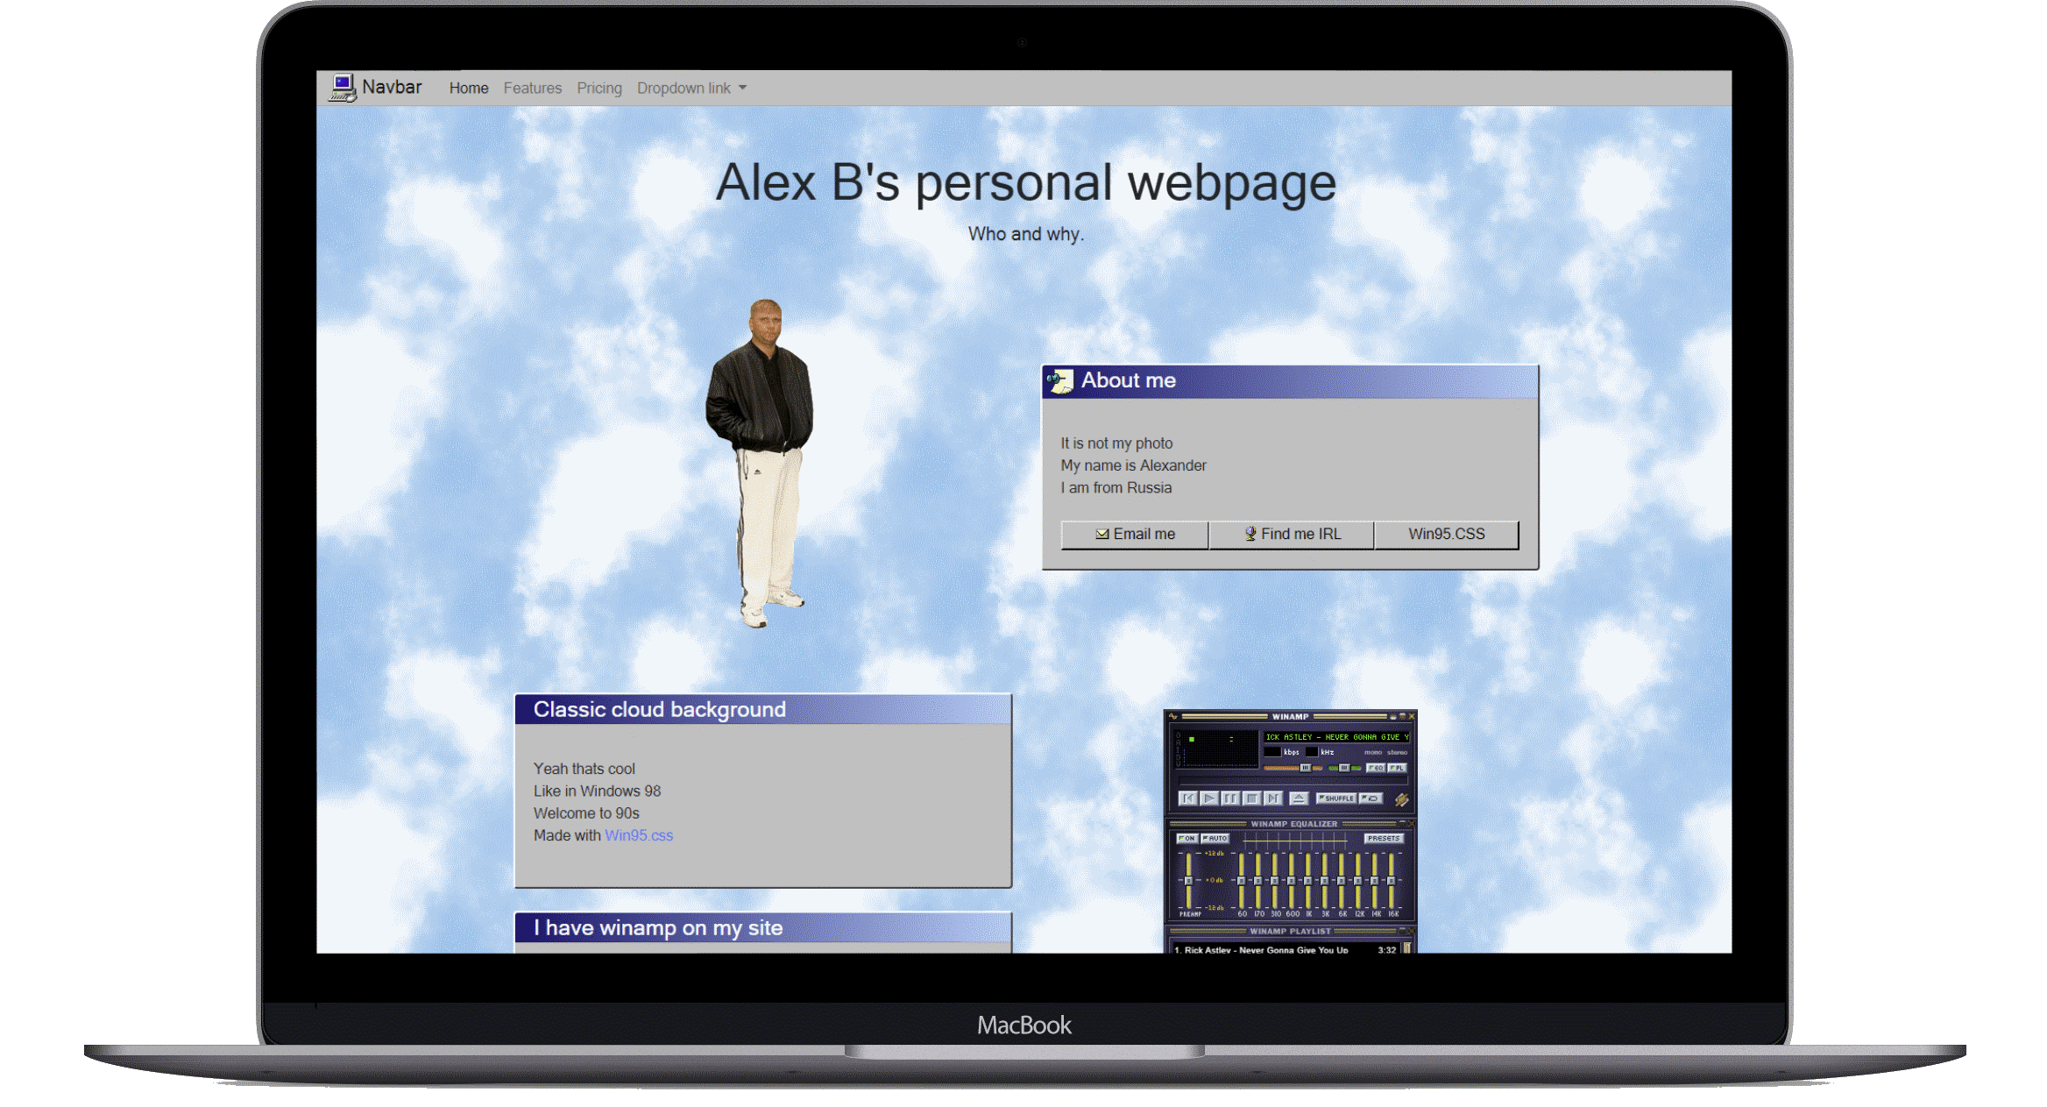Screen dimensions: 2047x1107
Task: Click the equalizer 6K band slider
Action: tap(1341, 880)
